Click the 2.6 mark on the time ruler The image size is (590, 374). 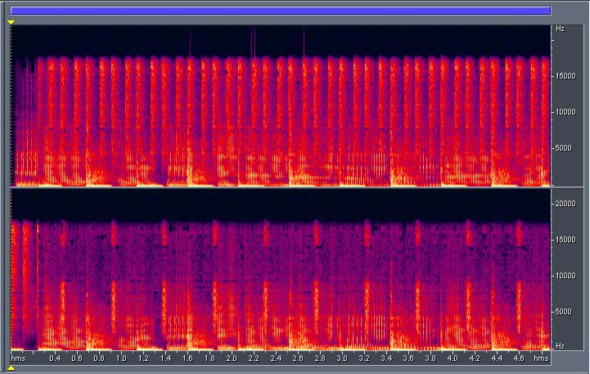(x=298, y=358)
